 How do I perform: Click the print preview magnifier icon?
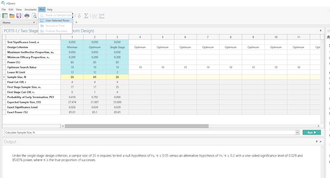[x=34, y=16]
